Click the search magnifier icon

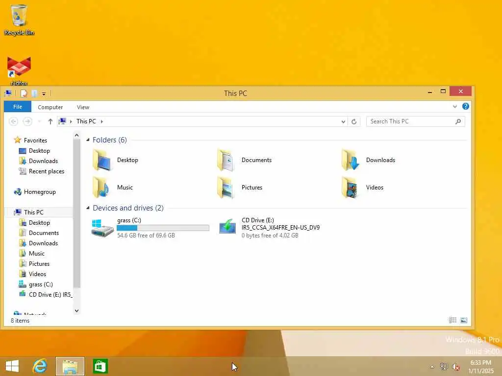click(x=458, y=121)
